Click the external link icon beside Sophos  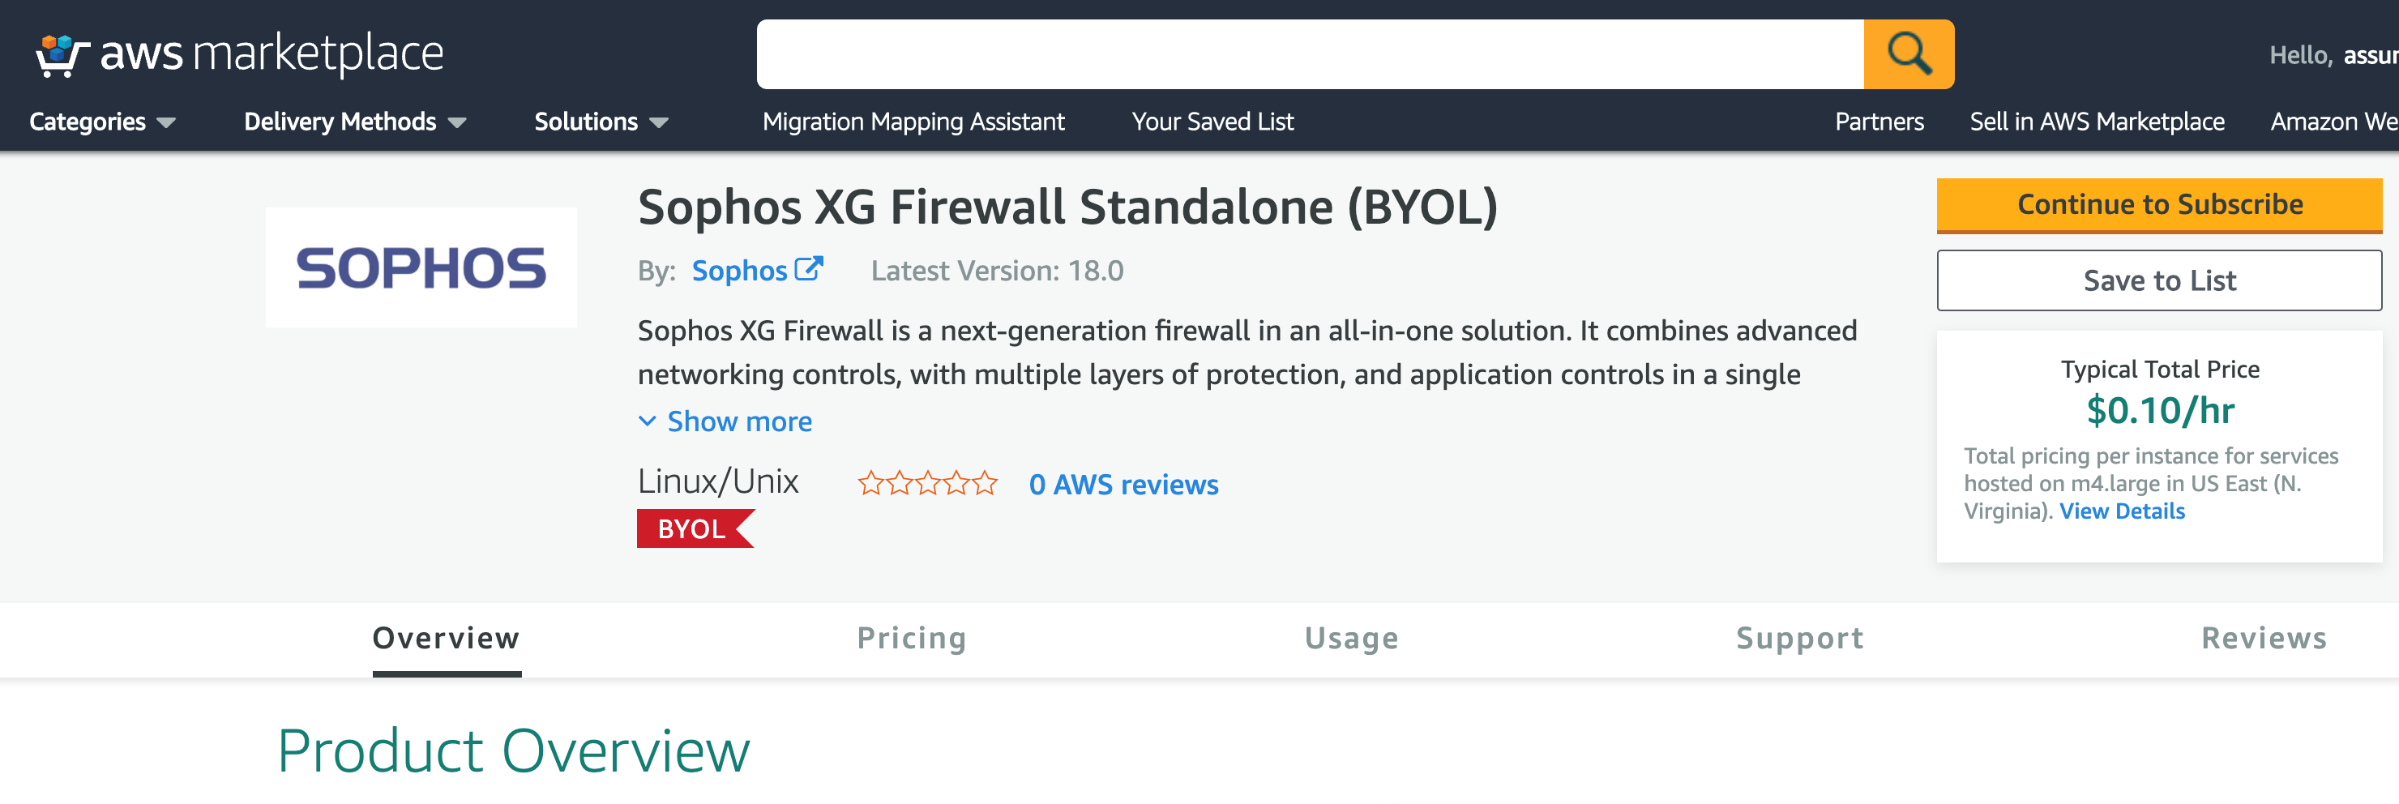coord(808,269)
